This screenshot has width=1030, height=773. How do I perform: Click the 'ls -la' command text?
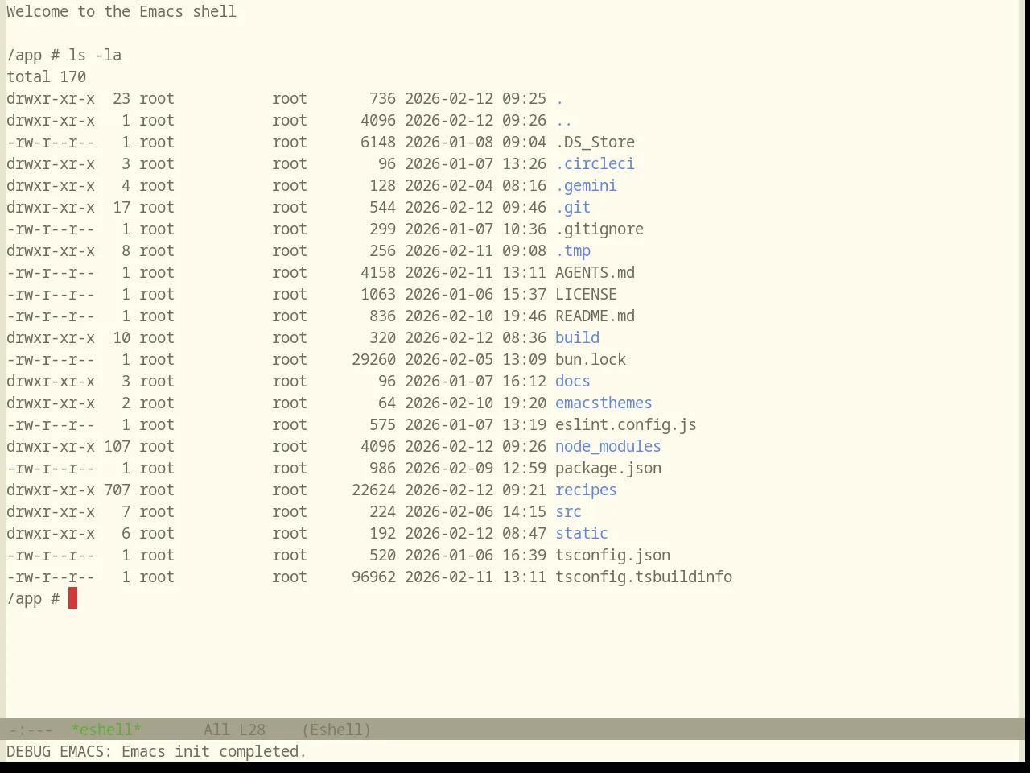point(95,55)
